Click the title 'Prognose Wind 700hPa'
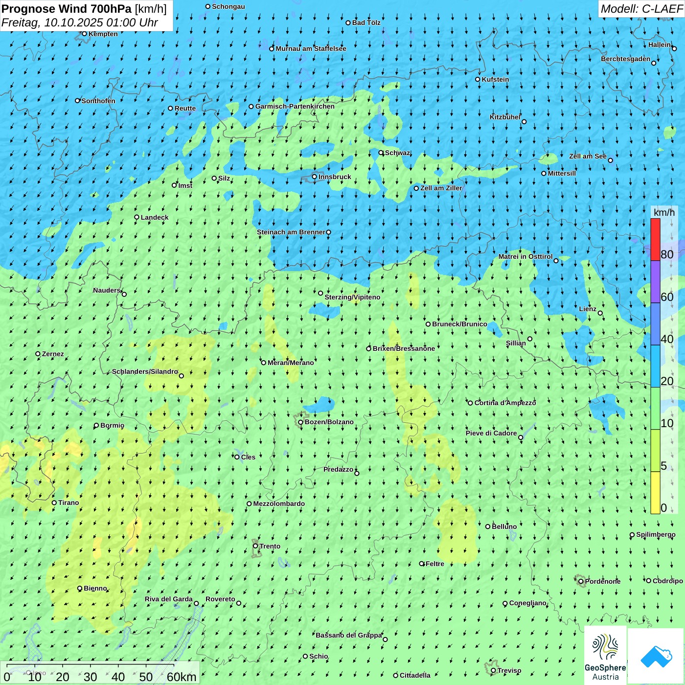 (x=67, y=9)
